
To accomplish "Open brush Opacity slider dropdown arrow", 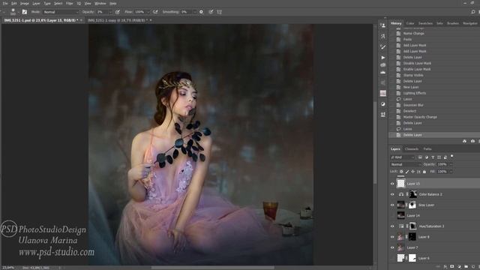I will [x=110, y=12].
